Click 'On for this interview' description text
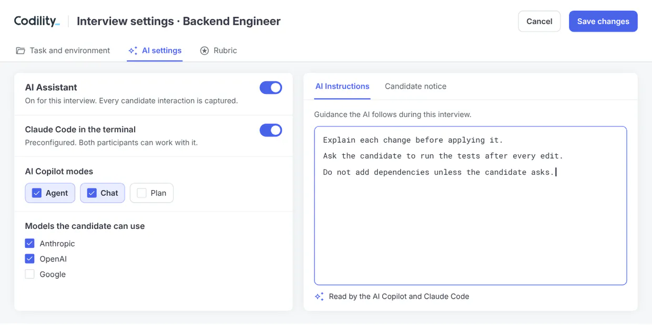 point(131,101)
